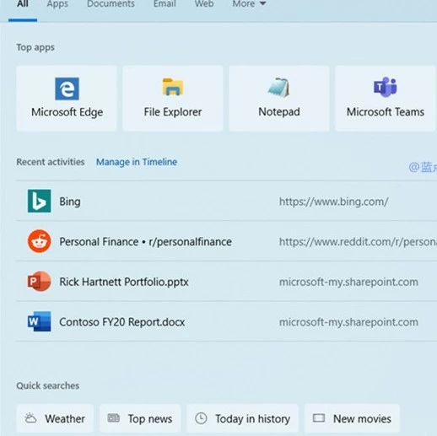Click sharepoint URL beside Rick Hartnett Portfolio
437x436 pixels.
click(348, 282)
